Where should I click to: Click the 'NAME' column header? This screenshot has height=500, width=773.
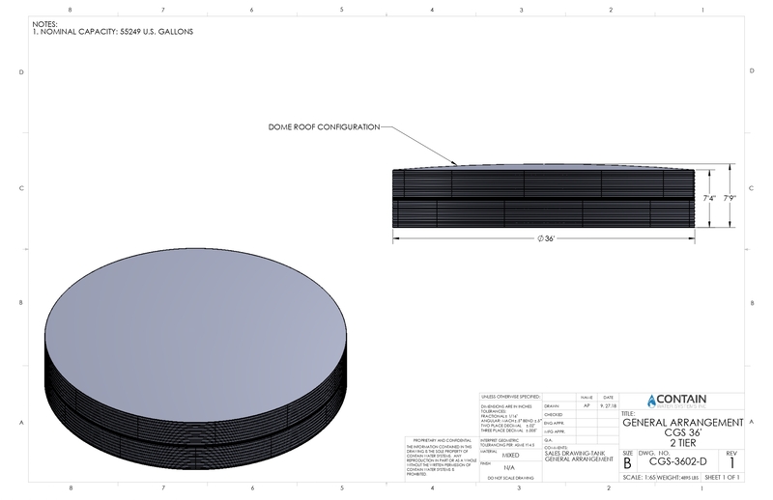(587, 397)
